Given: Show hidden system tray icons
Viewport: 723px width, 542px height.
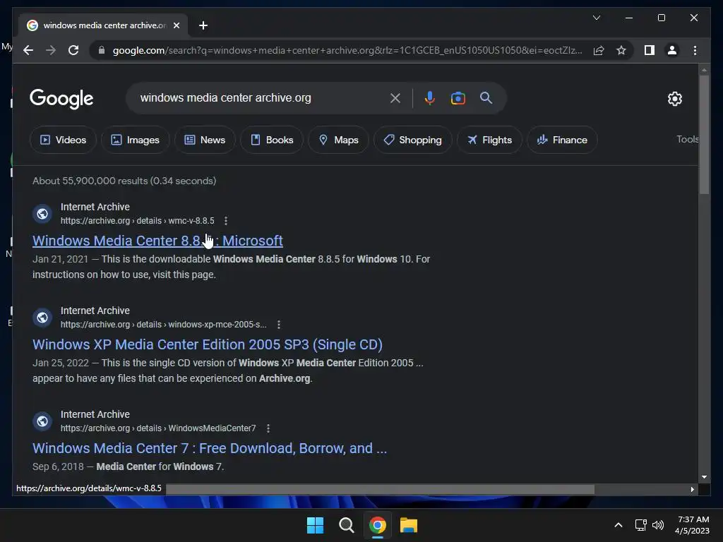Looking at the screenshot, I should click(619, 525).
